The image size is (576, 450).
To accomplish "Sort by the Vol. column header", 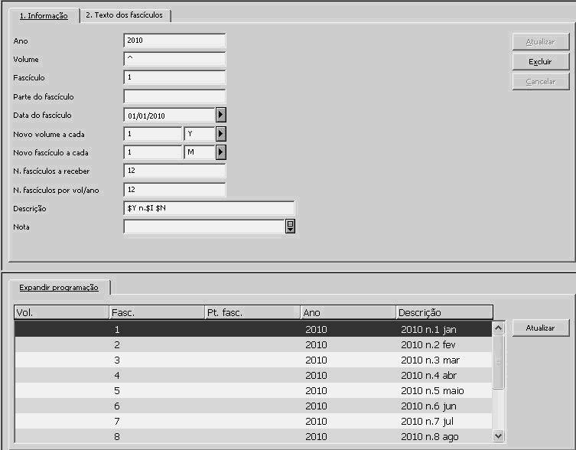I will coord(61,312).
